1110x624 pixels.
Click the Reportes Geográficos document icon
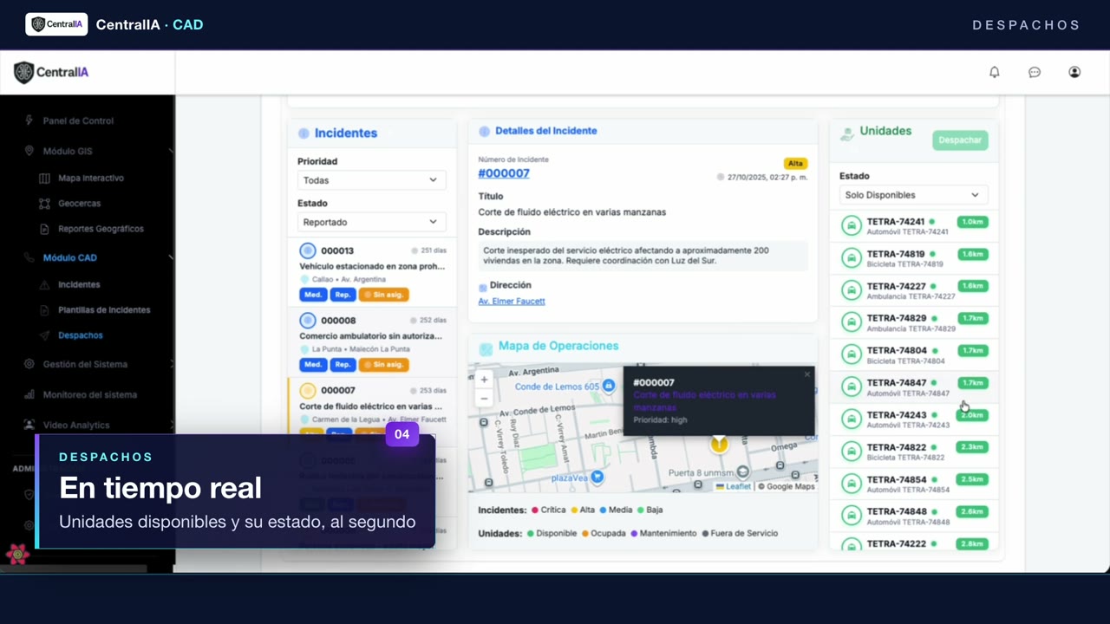point(44,229)
